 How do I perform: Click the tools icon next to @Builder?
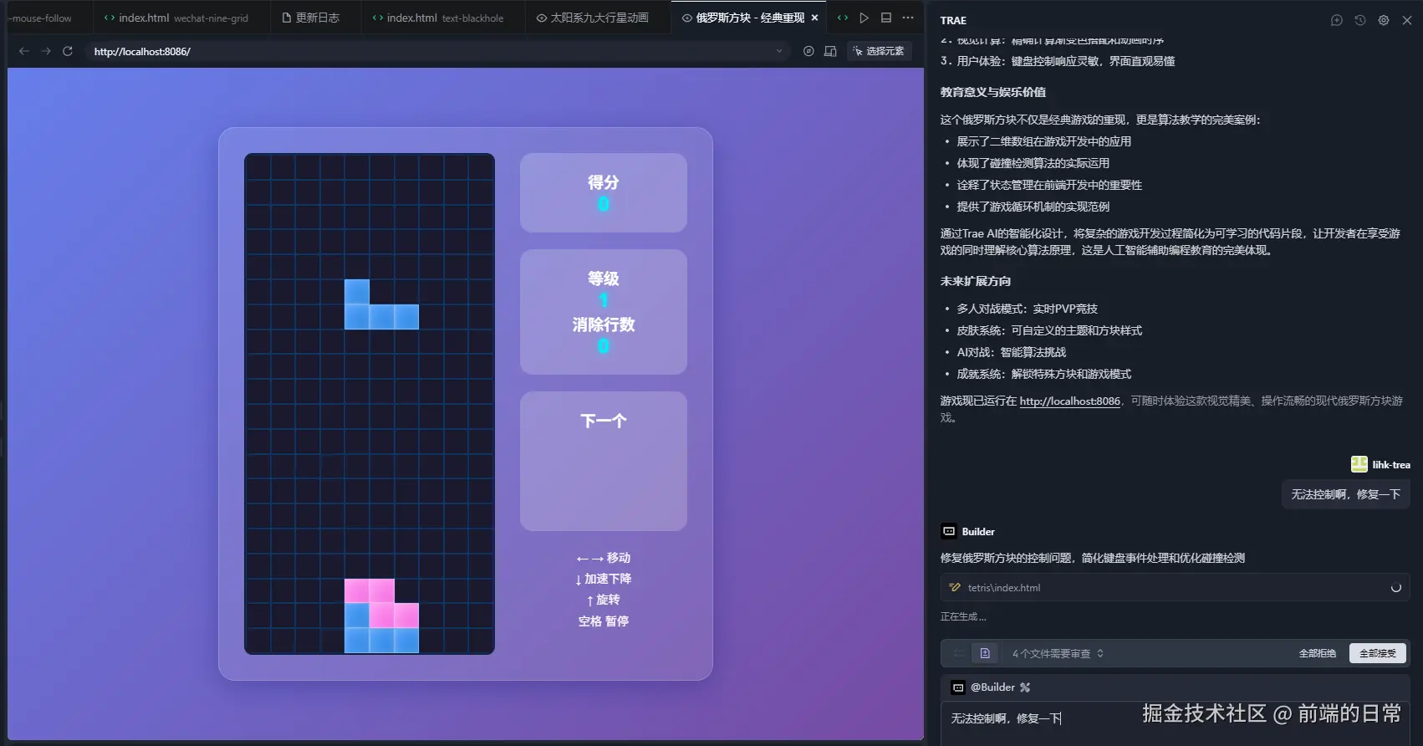[x=1025, y=687]
